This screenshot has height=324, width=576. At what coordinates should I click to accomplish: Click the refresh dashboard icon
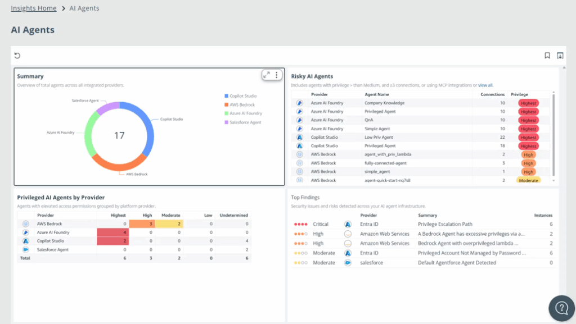tap(17, 56)
